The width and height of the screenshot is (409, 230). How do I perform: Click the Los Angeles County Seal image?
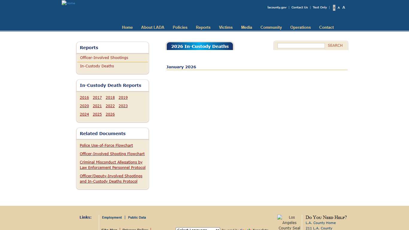coord(289,223)
